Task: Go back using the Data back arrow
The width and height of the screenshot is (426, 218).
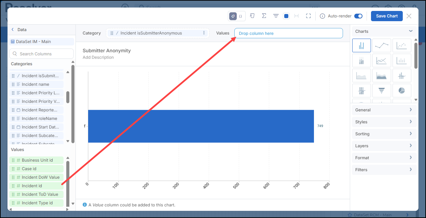Action: [x=13, y=30]
